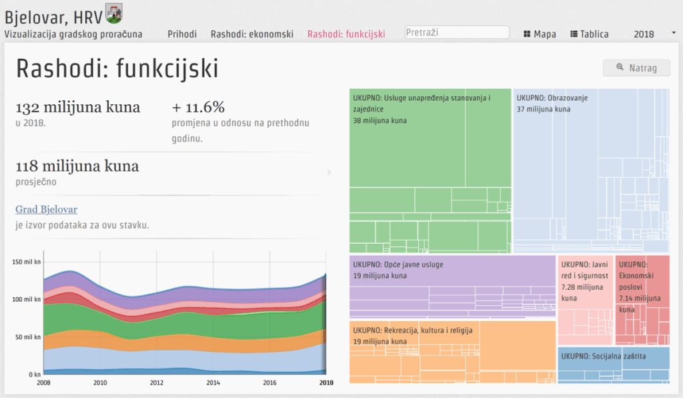Select the Rashodi: funkcijski tab

(346, 34)
